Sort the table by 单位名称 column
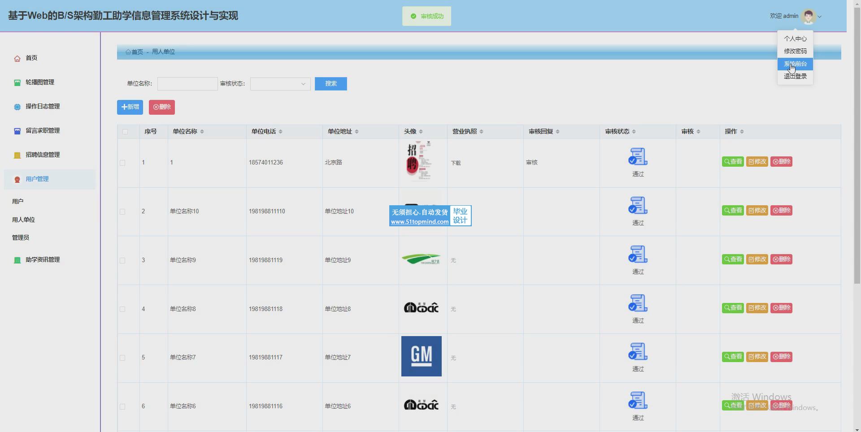Screen dimensions: 861x432 click(x=202, y=132)
